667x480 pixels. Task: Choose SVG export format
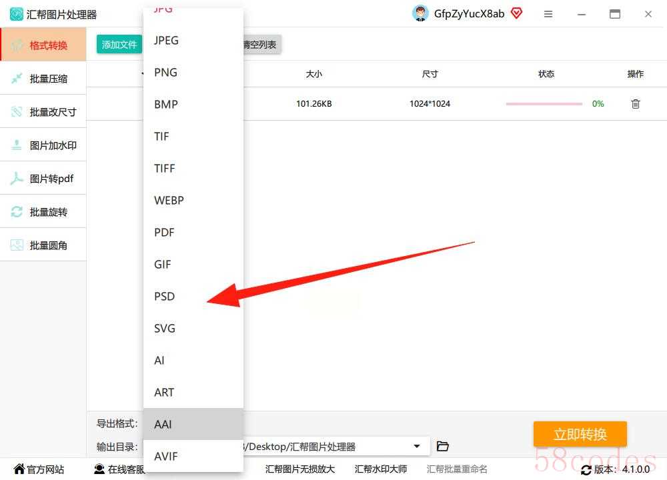[x=193, y=328]
